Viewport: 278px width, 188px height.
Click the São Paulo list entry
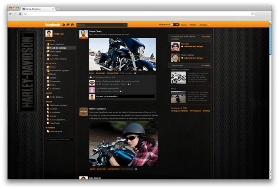pyautogui.click(x=55, y=123)
